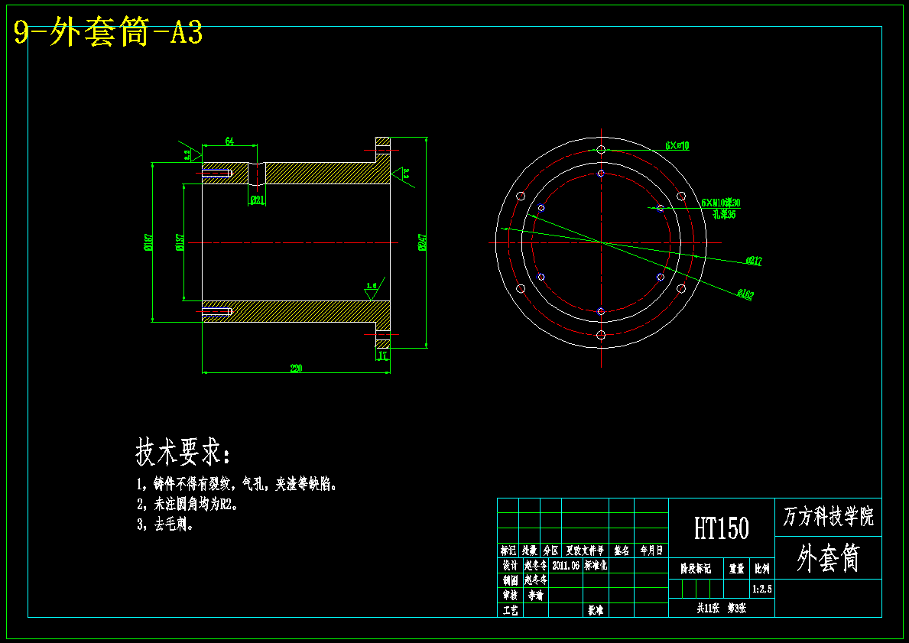Image resolution: width=909 pixels, height=643 pixels.
Task: Select the part name "外套筒" in title block
Action: pos(829,558)
